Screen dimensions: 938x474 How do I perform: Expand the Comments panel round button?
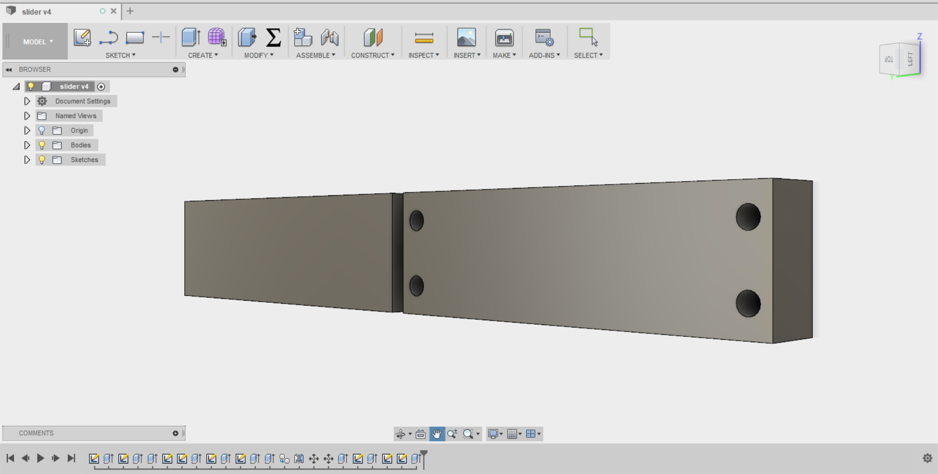click(175, 433)
